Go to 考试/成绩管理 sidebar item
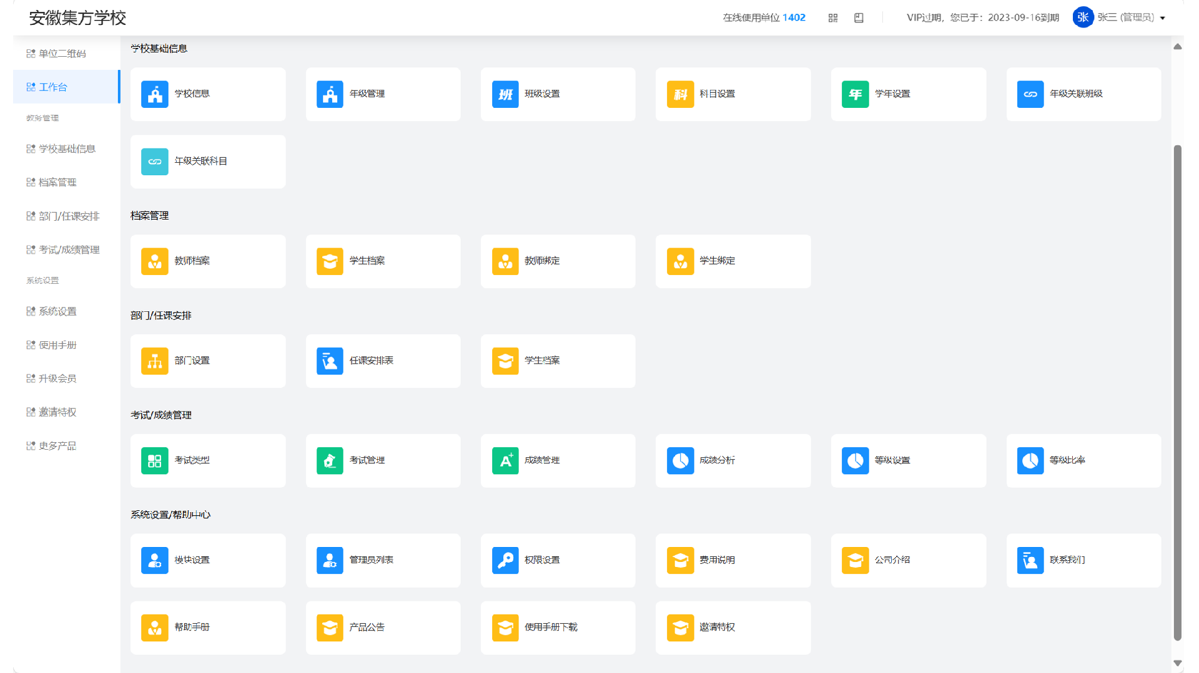This screenshot has width=1199, height=673. (x=69, y=249)
